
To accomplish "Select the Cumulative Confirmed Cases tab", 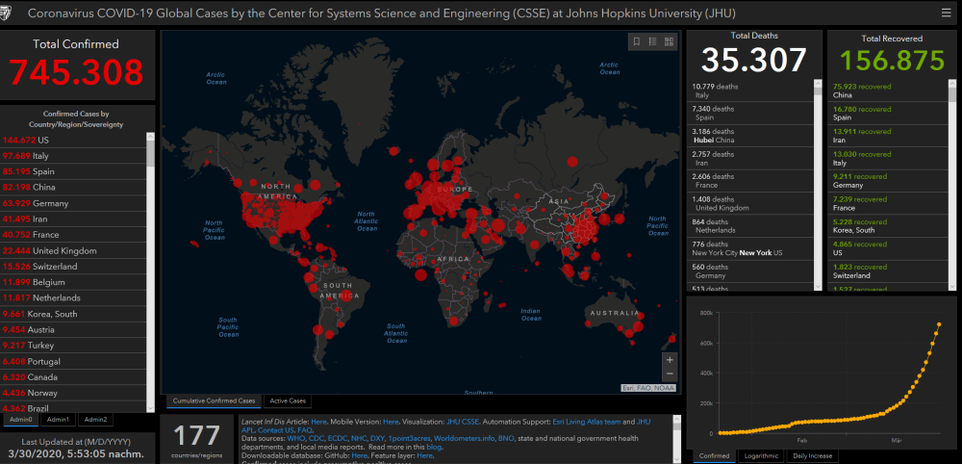I will (215, 400).
